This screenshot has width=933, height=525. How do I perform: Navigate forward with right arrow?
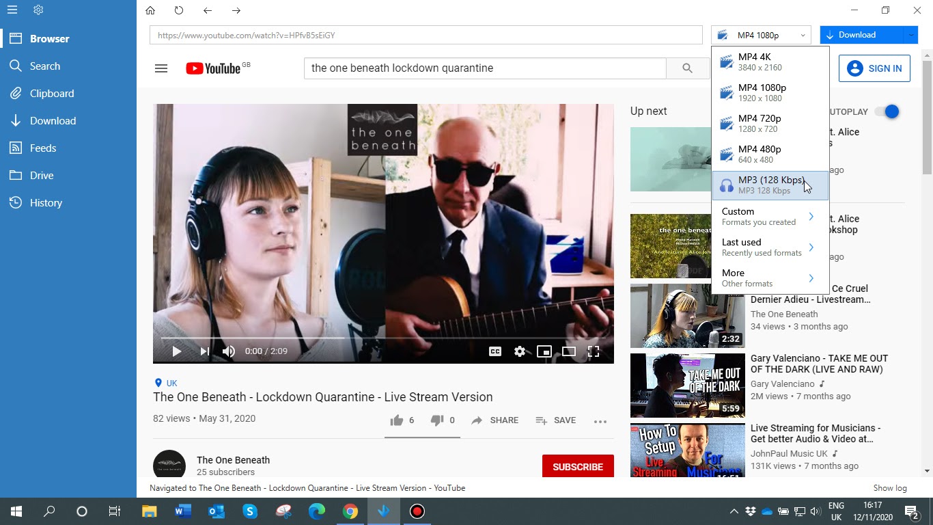point(236,10)
